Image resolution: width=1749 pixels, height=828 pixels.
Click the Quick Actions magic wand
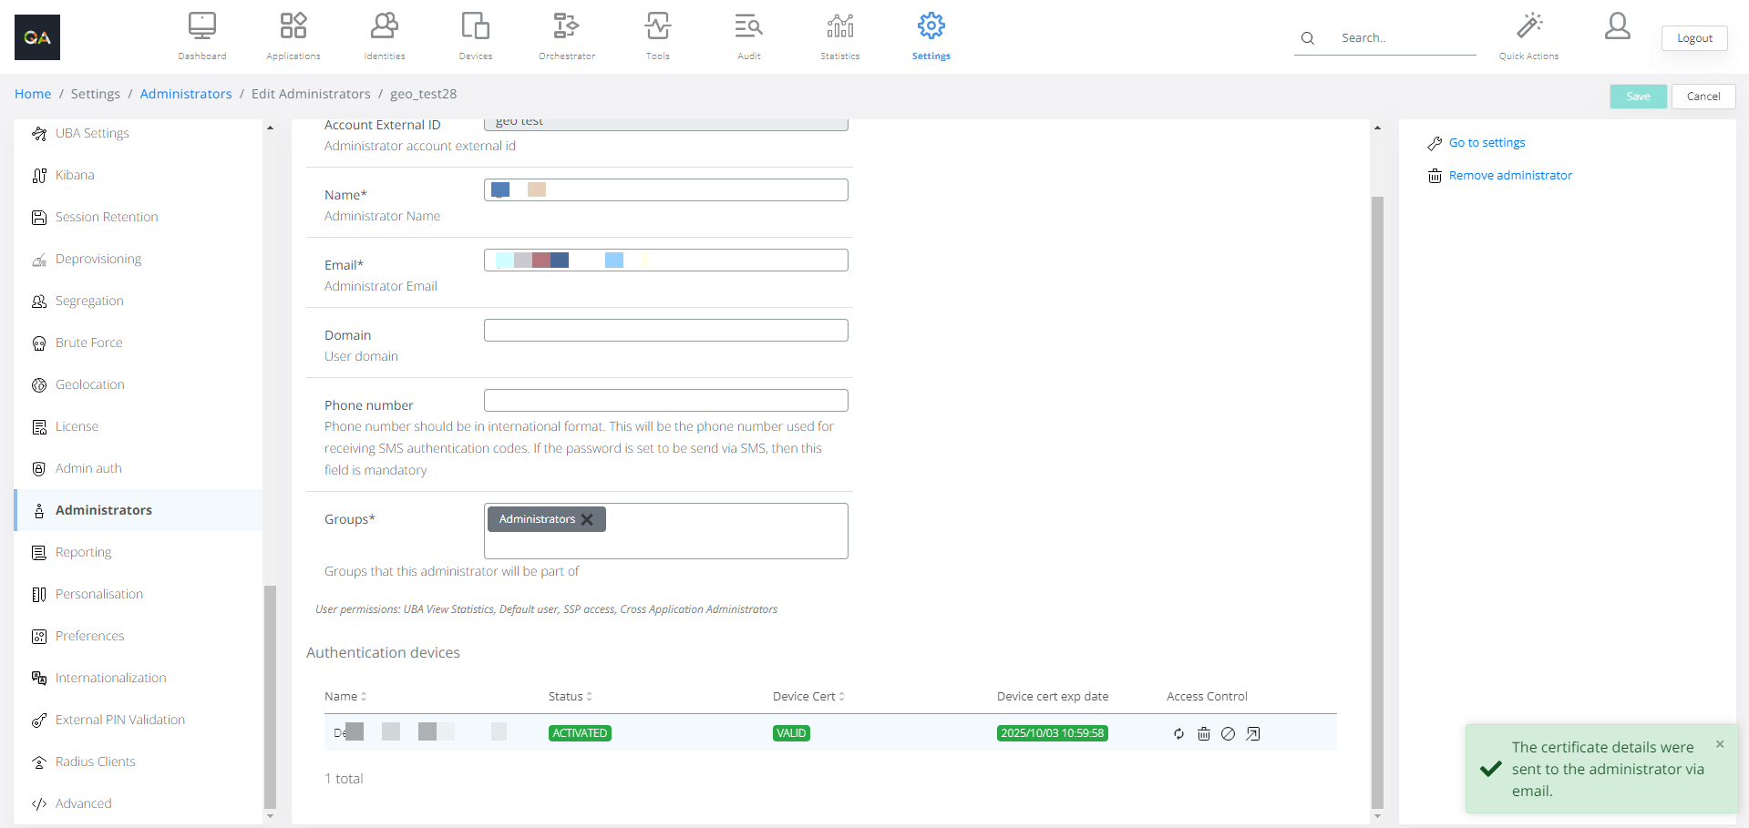(x=1528, y=26)
